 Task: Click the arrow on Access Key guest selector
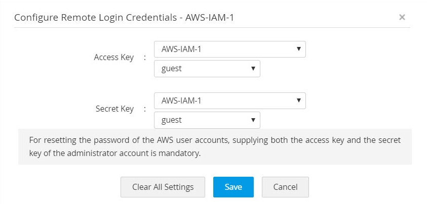click(253, 68)
